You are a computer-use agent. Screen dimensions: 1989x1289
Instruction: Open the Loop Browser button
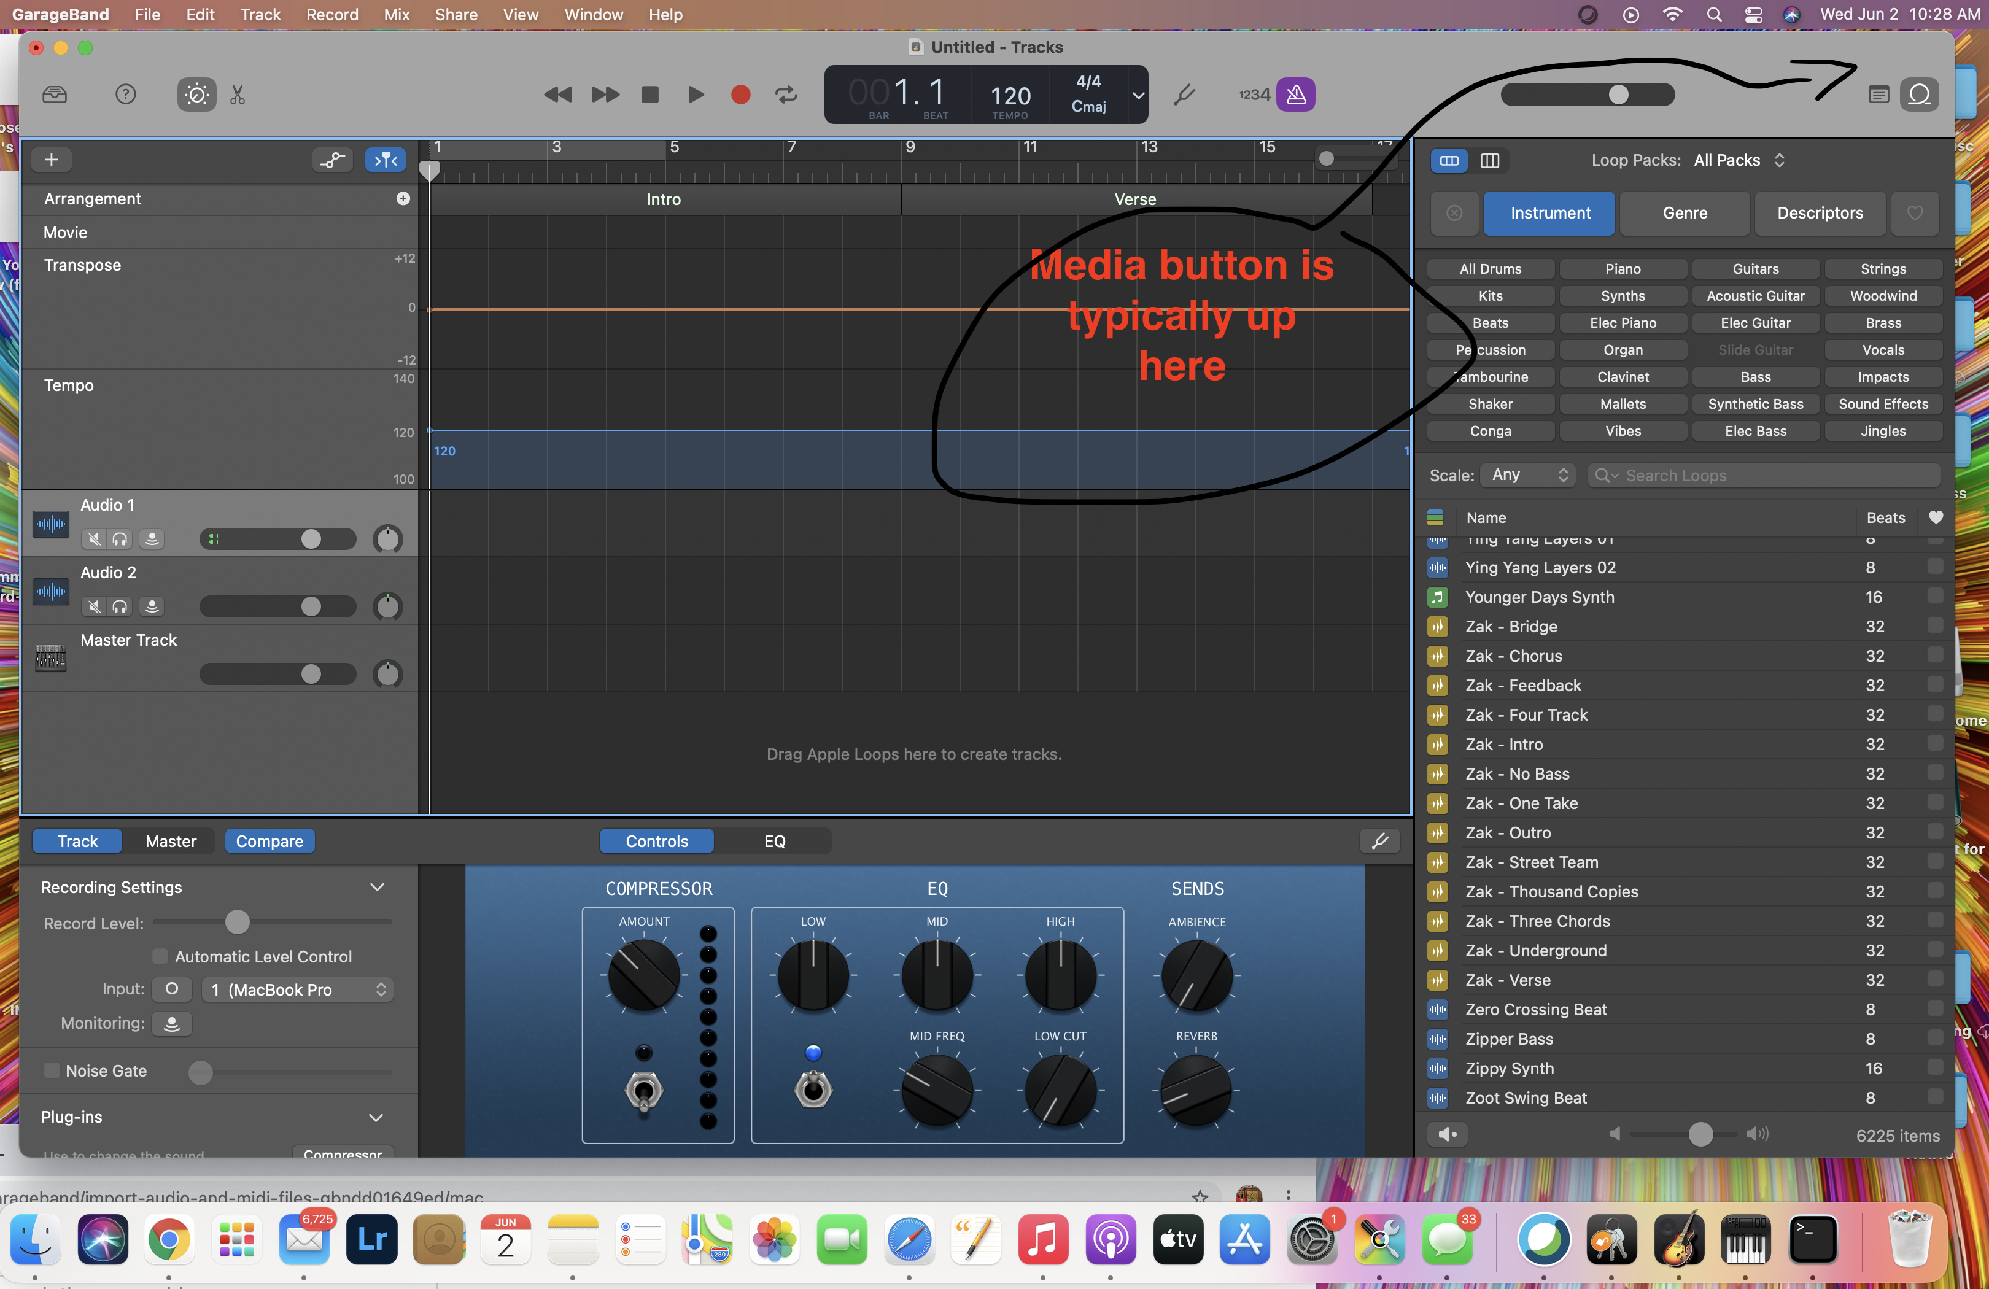tap(1919, 95)
